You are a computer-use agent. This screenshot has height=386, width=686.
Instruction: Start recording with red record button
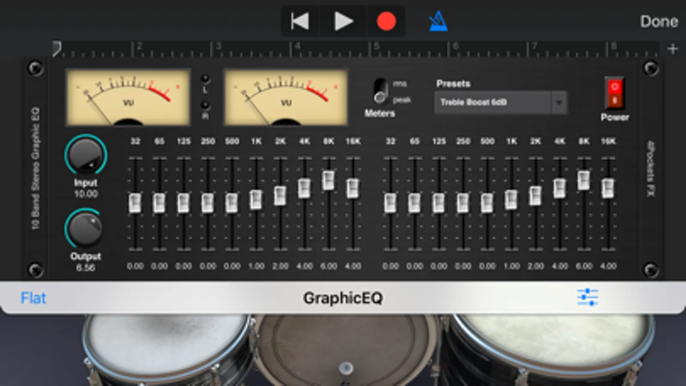tap(386, 21)
